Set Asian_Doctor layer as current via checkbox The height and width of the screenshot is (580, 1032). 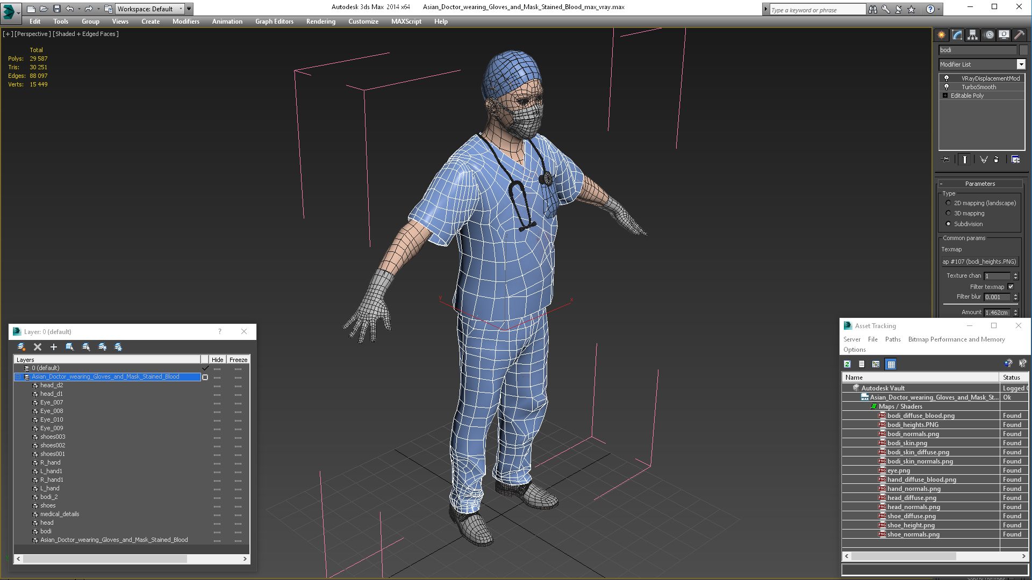(x=205, y=377)
